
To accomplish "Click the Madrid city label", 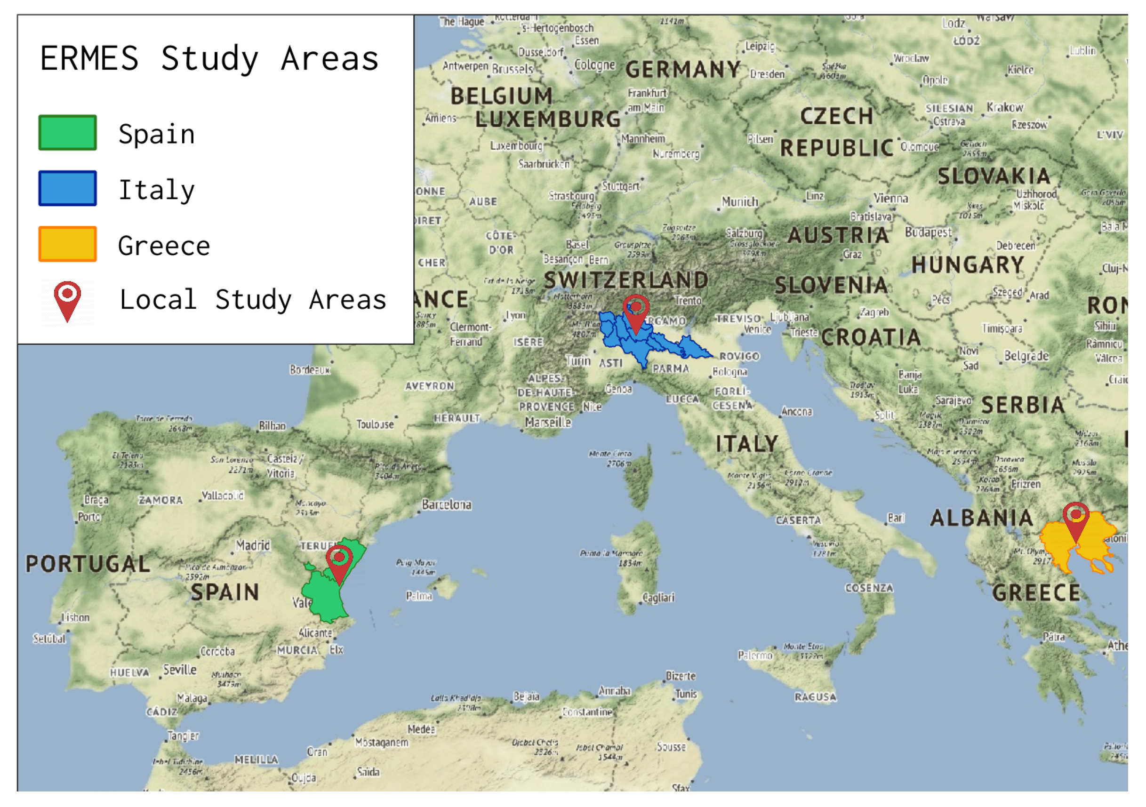I will [253, 545].
